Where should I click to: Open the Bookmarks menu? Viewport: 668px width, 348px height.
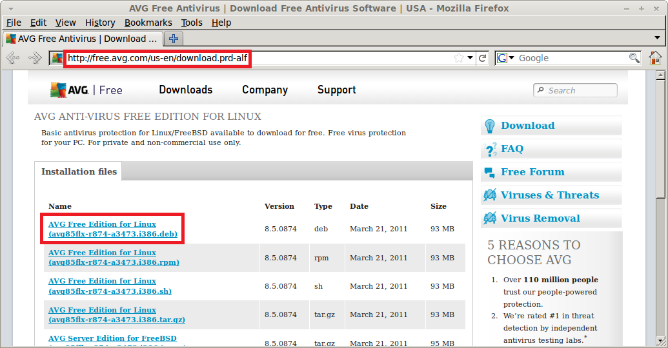pos(148,23)
